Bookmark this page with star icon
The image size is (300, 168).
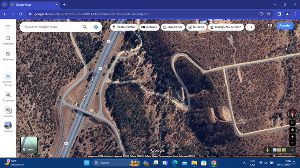pyautogui.click(x=269, y=14)
